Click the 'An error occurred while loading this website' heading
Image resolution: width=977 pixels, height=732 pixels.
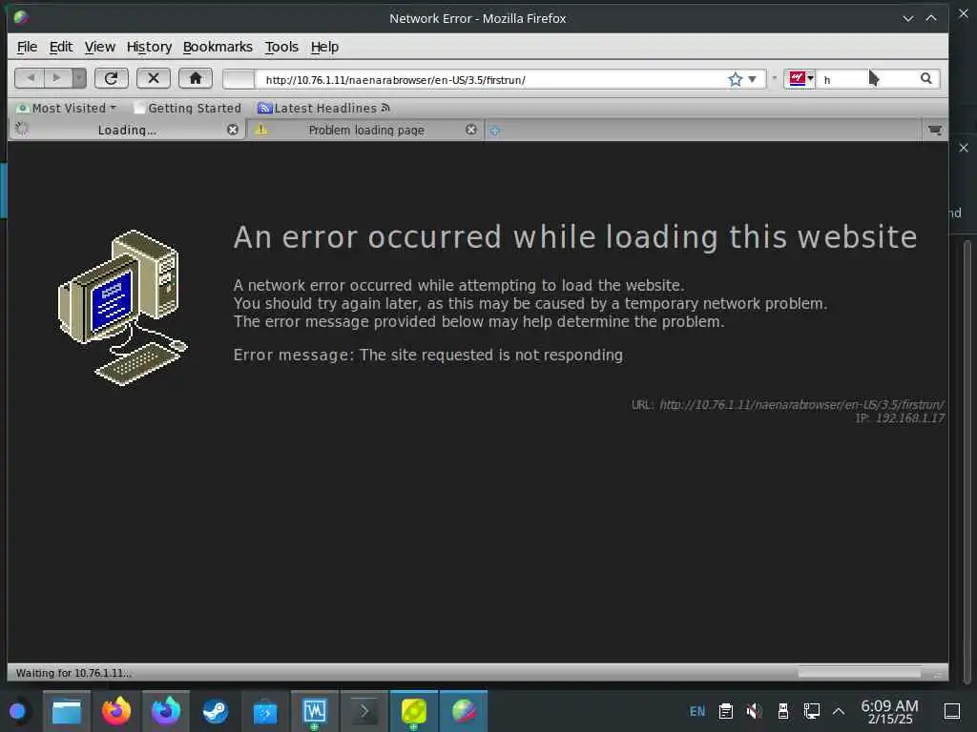click(x=575, y=237)
